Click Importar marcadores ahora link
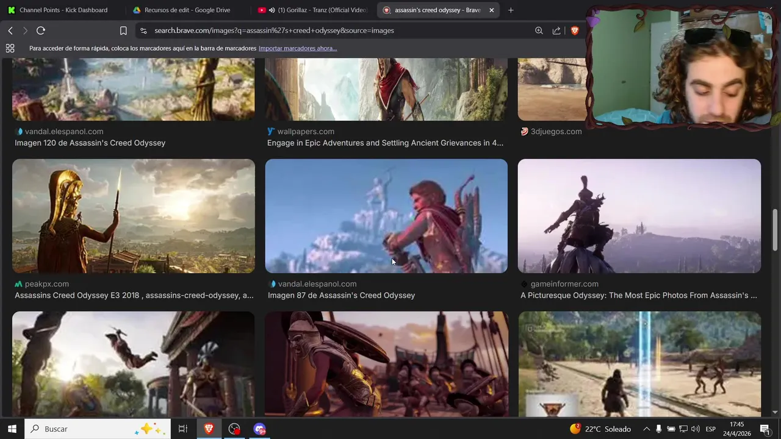This screenshot has width=781, height=439. point(298,48)
